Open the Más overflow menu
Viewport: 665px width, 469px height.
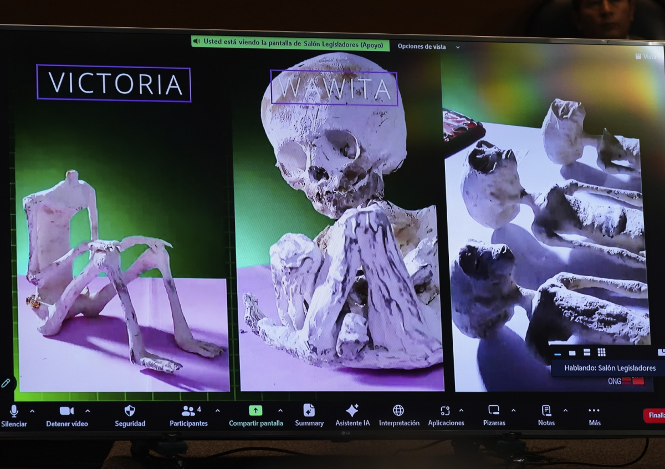point(594,411)
